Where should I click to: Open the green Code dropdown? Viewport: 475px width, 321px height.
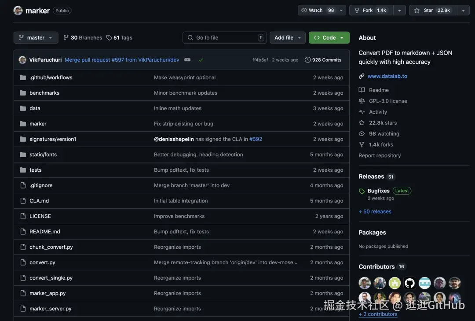(x=329, y=37)
